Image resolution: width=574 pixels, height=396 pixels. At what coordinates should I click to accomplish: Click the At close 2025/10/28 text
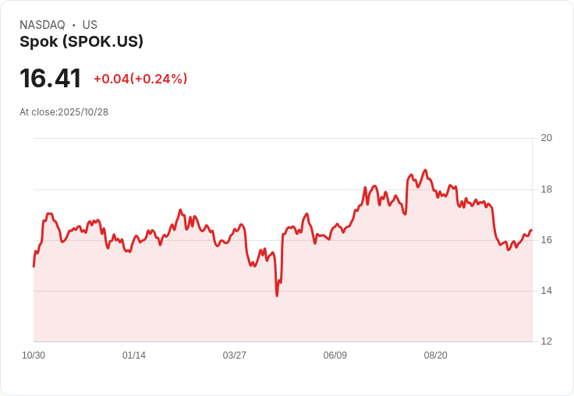coord(64,112)
